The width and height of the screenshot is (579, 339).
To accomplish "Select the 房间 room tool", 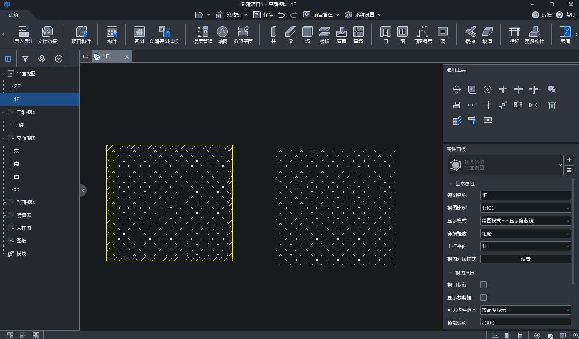I will pyautogui.click(x=565, y=35).
